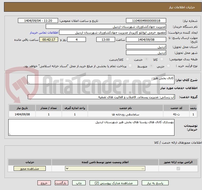Viewport: 202px width, 190px height.
Task: Click the deadline date field 1404/09/08
Action: tap(146, 39)
